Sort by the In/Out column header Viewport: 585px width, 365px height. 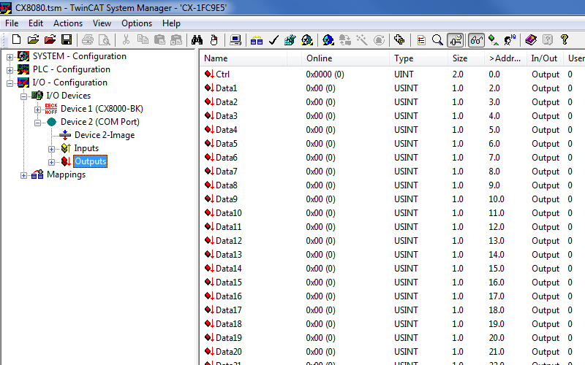click(545, 58)
